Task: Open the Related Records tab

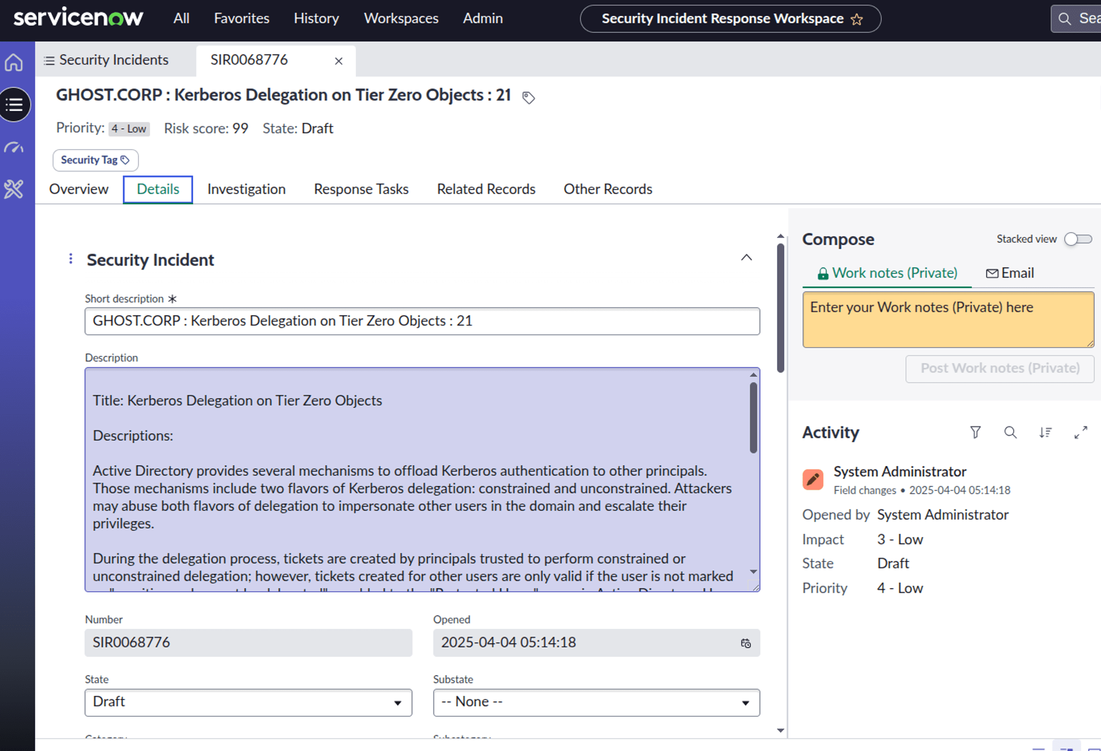Action: [486, 189]
